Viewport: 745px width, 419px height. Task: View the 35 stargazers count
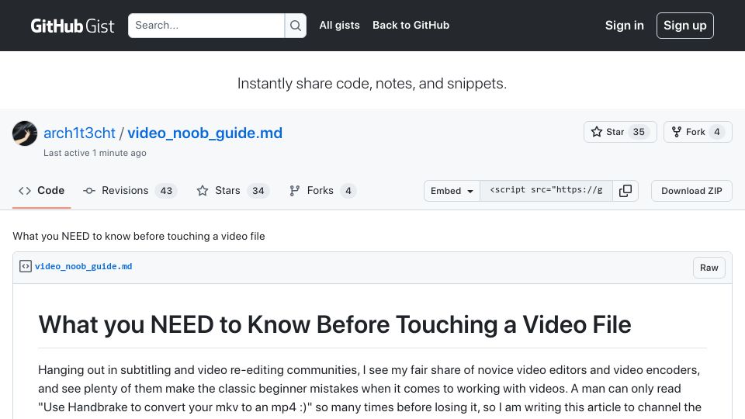(x=639, y=132)
